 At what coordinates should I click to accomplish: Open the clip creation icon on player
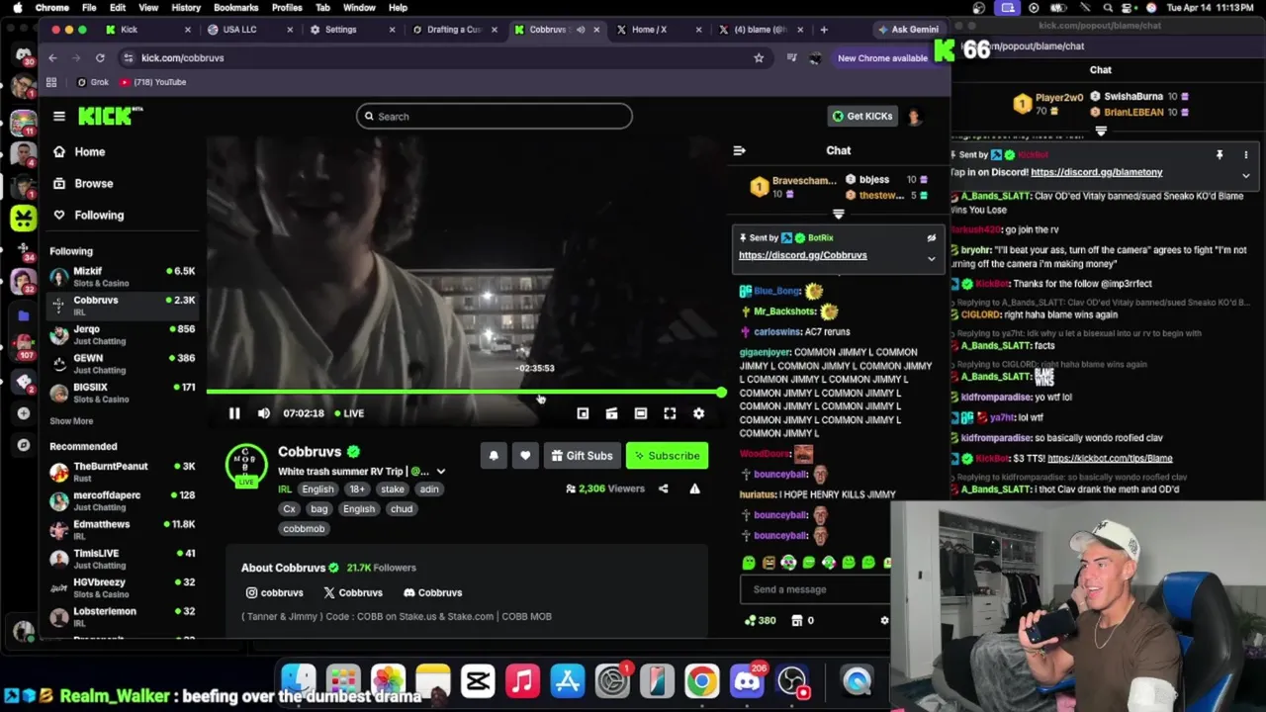[x=611, y=413]
